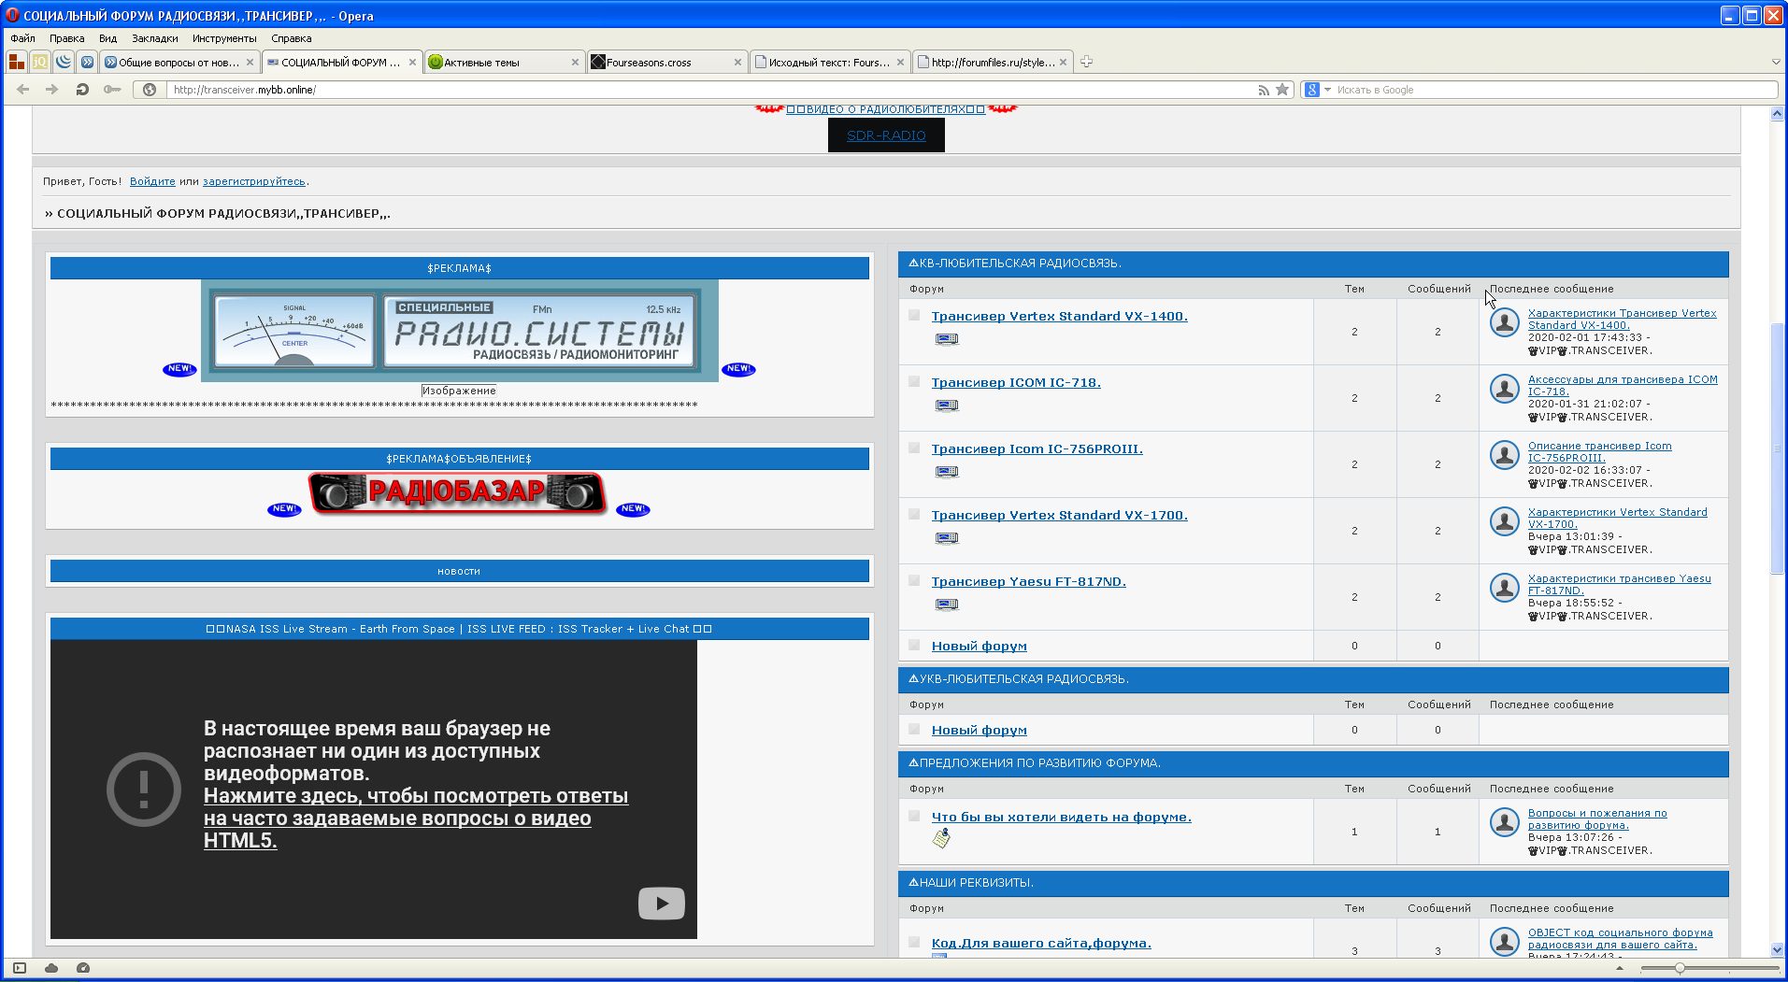Click status marker for Трансивер Icom IC-756PROIII
Image resolution: width=1788 pixels, height=982 pixels.
pyautogui.click(x=914, y=448)
